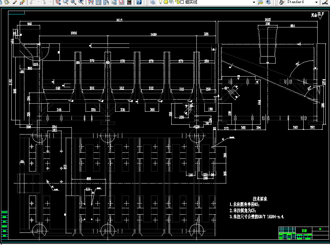Viewport: 330px width, 245px height.
Task: Redo the undone action
Action: point(44,2)
